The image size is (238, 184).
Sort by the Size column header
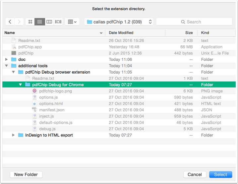(181, 33)
